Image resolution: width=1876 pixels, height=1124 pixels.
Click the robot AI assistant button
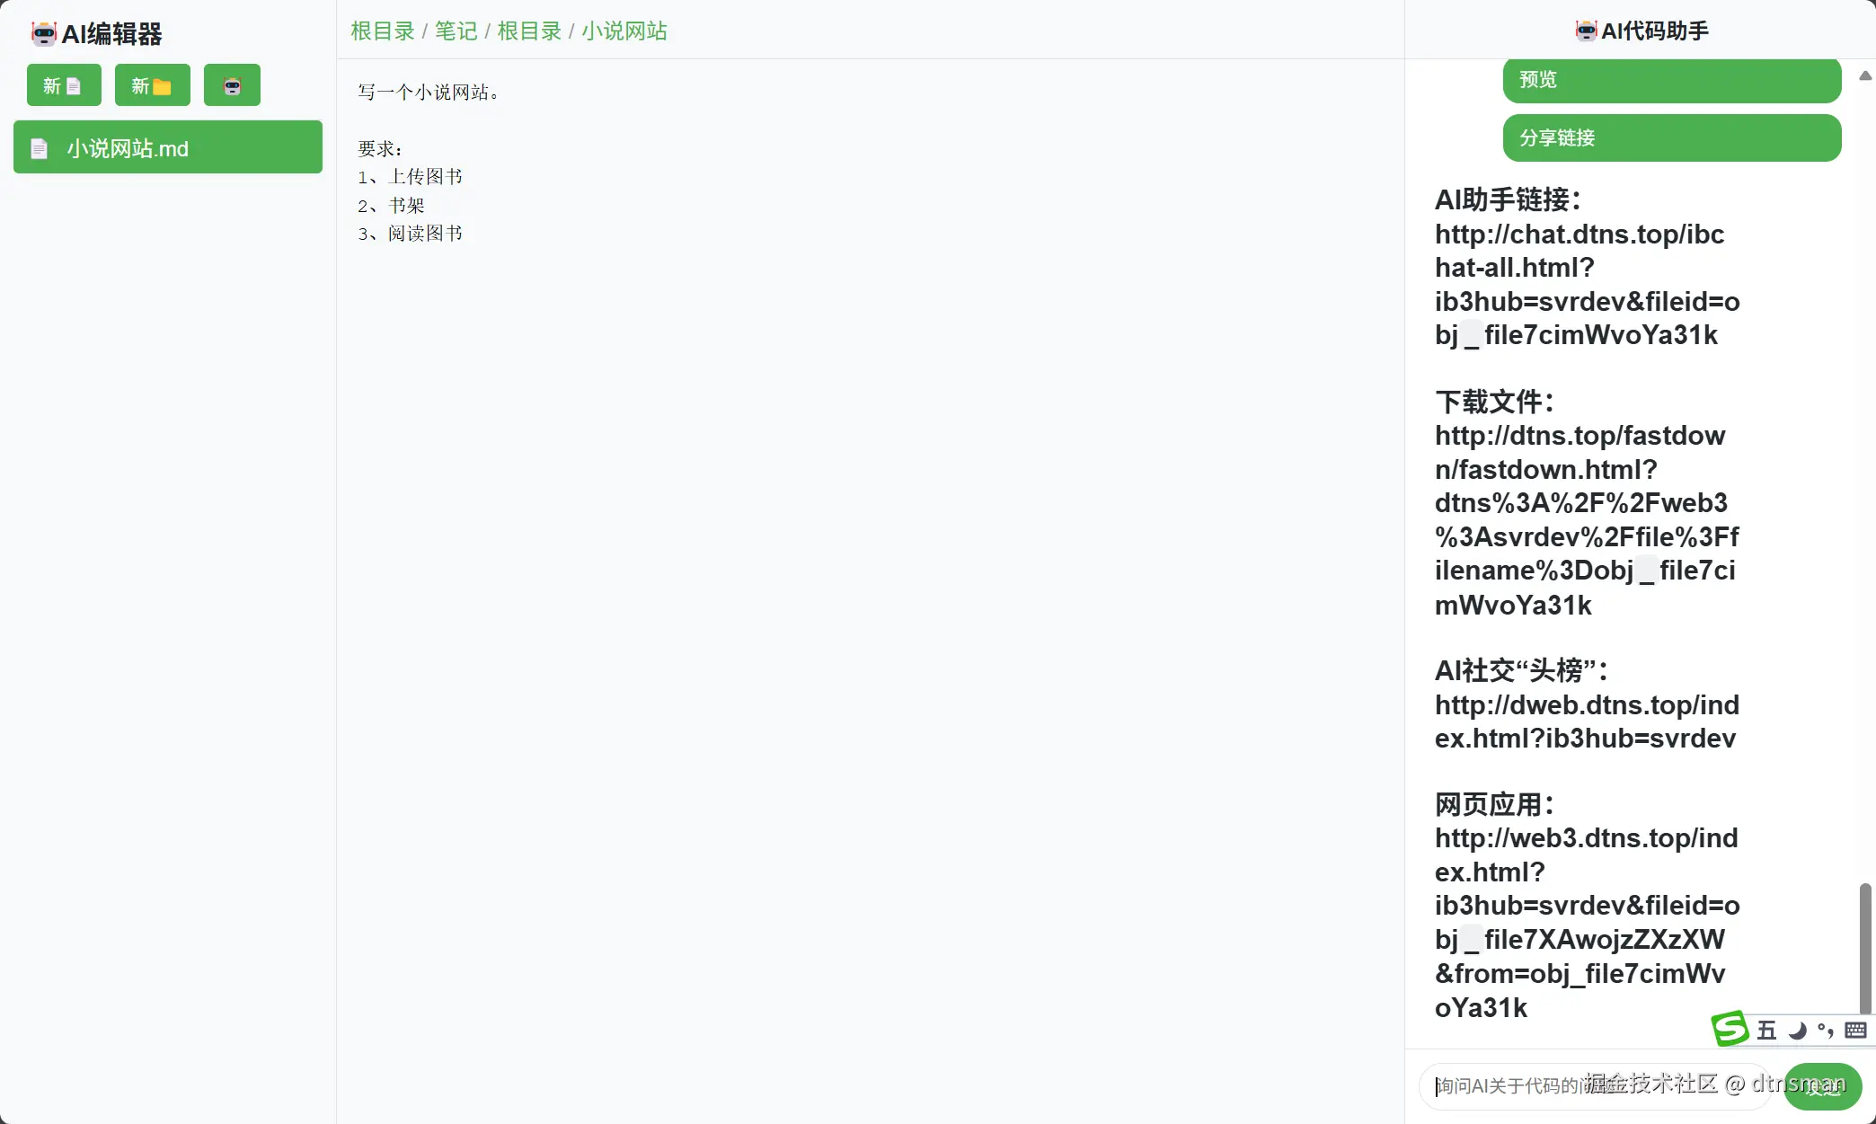[232, 85]
